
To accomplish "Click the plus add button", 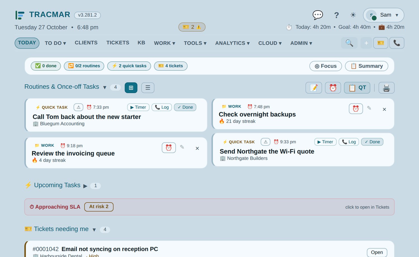I will tap(366, 43).
